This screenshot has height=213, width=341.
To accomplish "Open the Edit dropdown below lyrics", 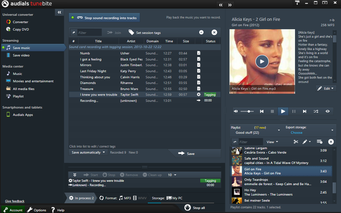I will (325, 89).
